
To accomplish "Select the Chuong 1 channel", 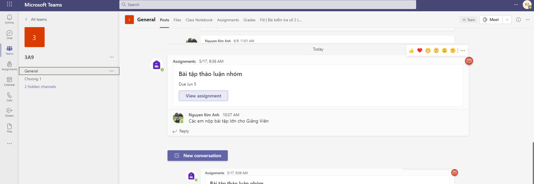I will click(33, 79).
